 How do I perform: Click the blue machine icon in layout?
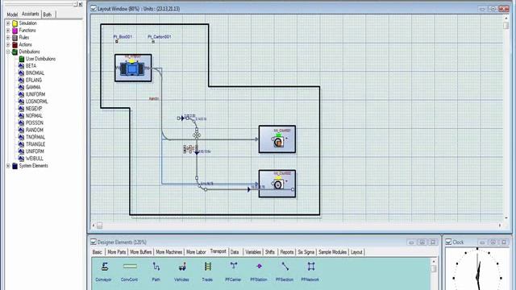pos(132,69)
